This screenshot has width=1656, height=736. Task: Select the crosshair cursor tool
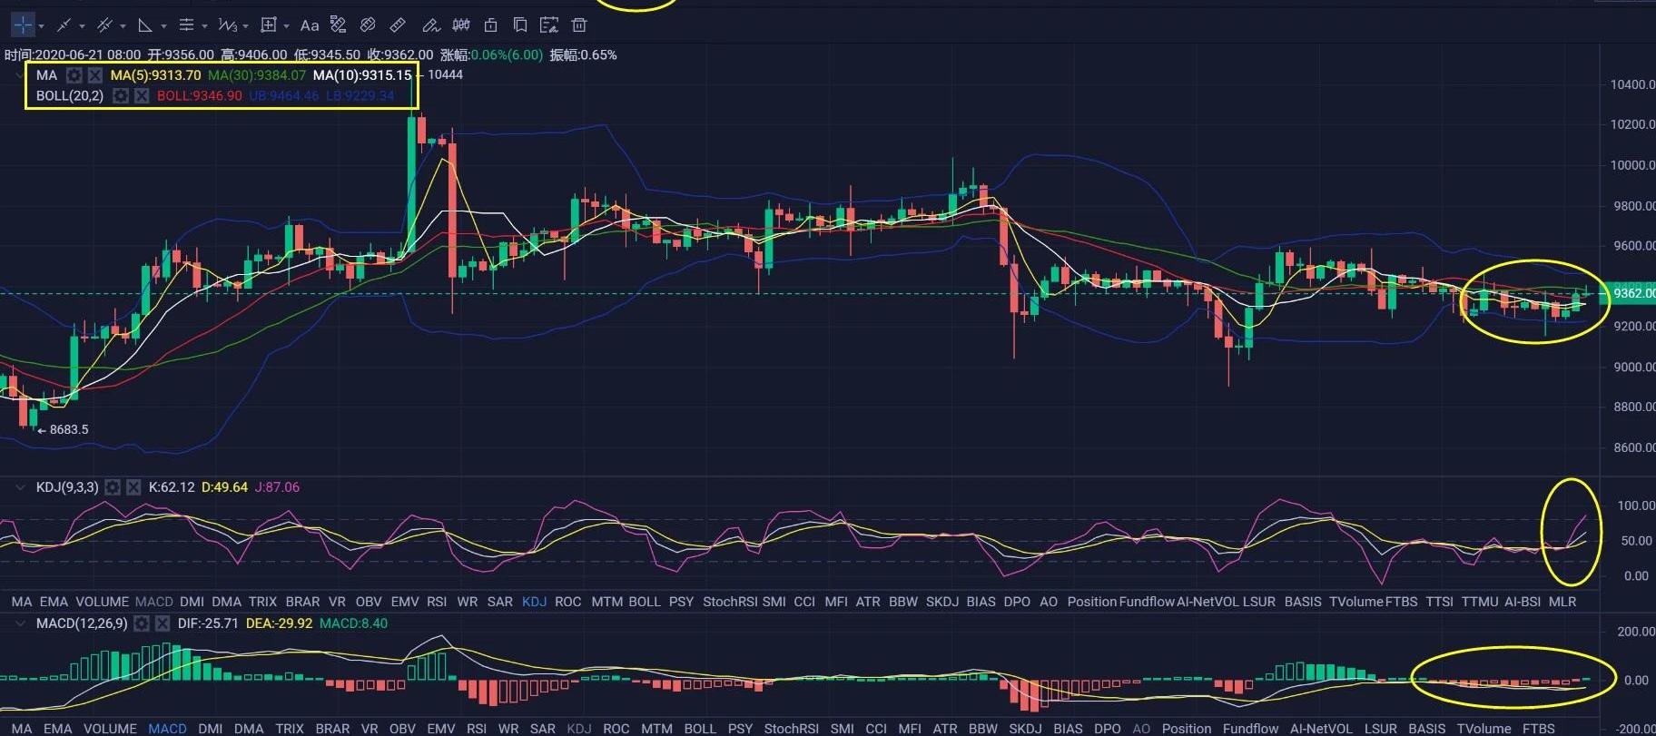tap(22, 25)
